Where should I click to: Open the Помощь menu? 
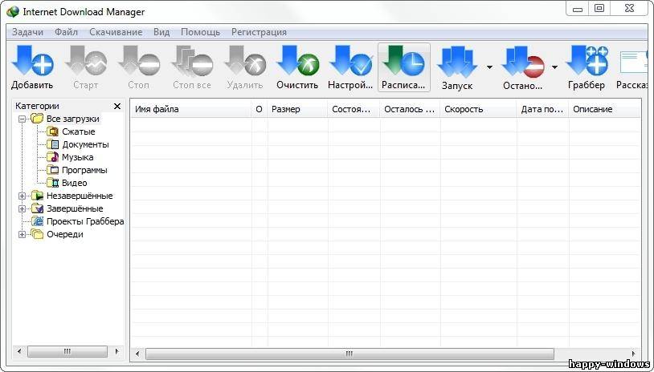(x=201, y=32)
